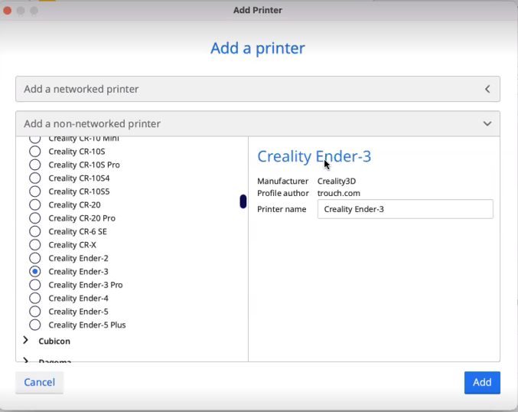Click the Manufacturer label
The image size is (518, 412).
(282, 181)
